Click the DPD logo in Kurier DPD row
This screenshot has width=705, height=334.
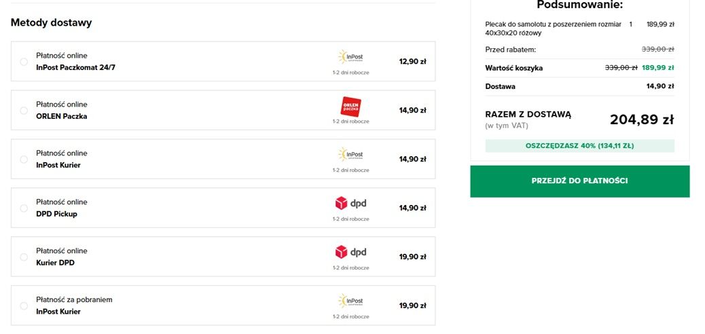click(x=350, y=252)
